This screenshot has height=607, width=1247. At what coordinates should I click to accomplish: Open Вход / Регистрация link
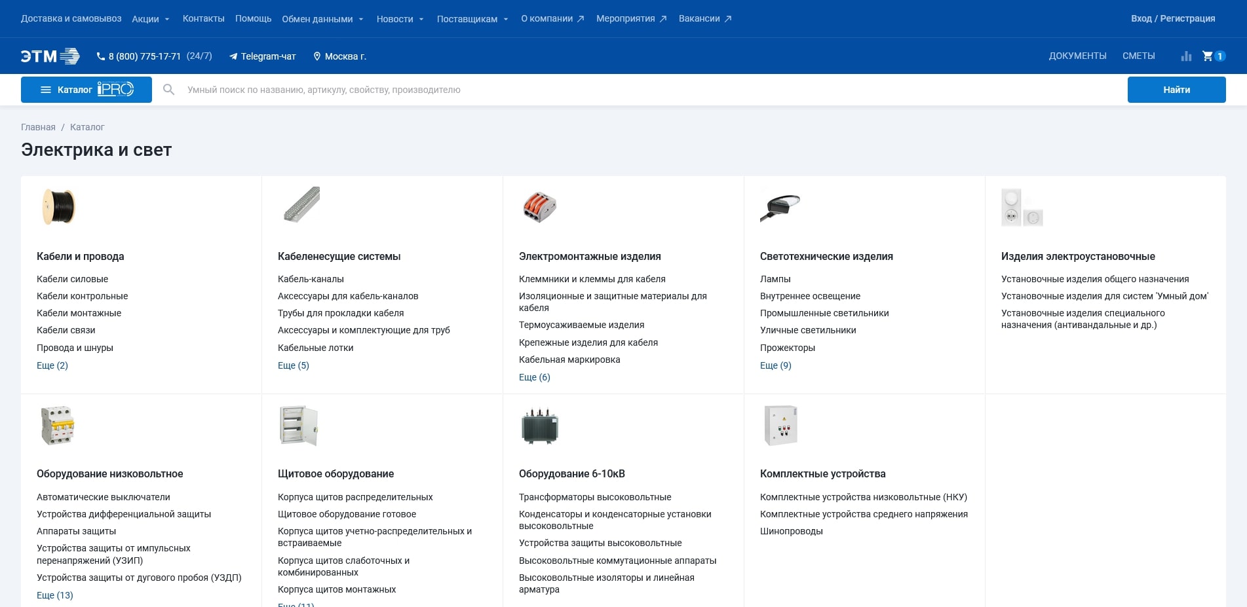pyautogui.click(x=1172, y=18)
